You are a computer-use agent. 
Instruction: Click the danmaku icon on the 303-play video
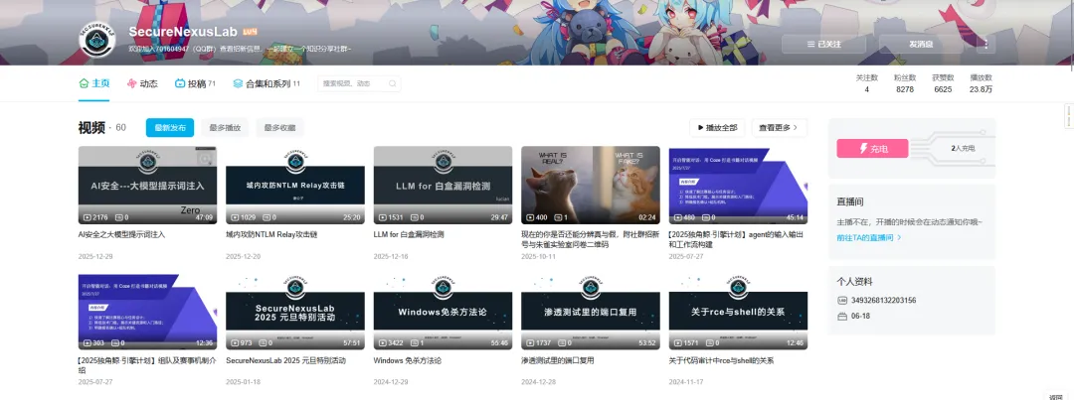117,343
